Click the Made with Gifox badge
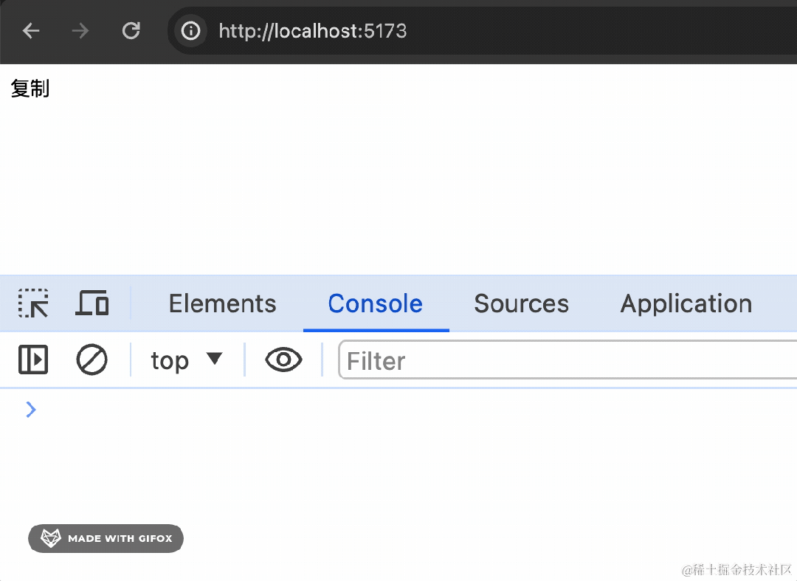The width and height of the screenshot is (797, 581). tap(106, 538)
